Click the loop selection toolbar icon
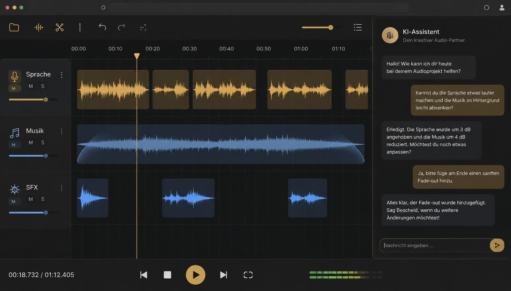The width and height of the screenshot is (511, 291). pyautogui.click(x=143, y=27)
